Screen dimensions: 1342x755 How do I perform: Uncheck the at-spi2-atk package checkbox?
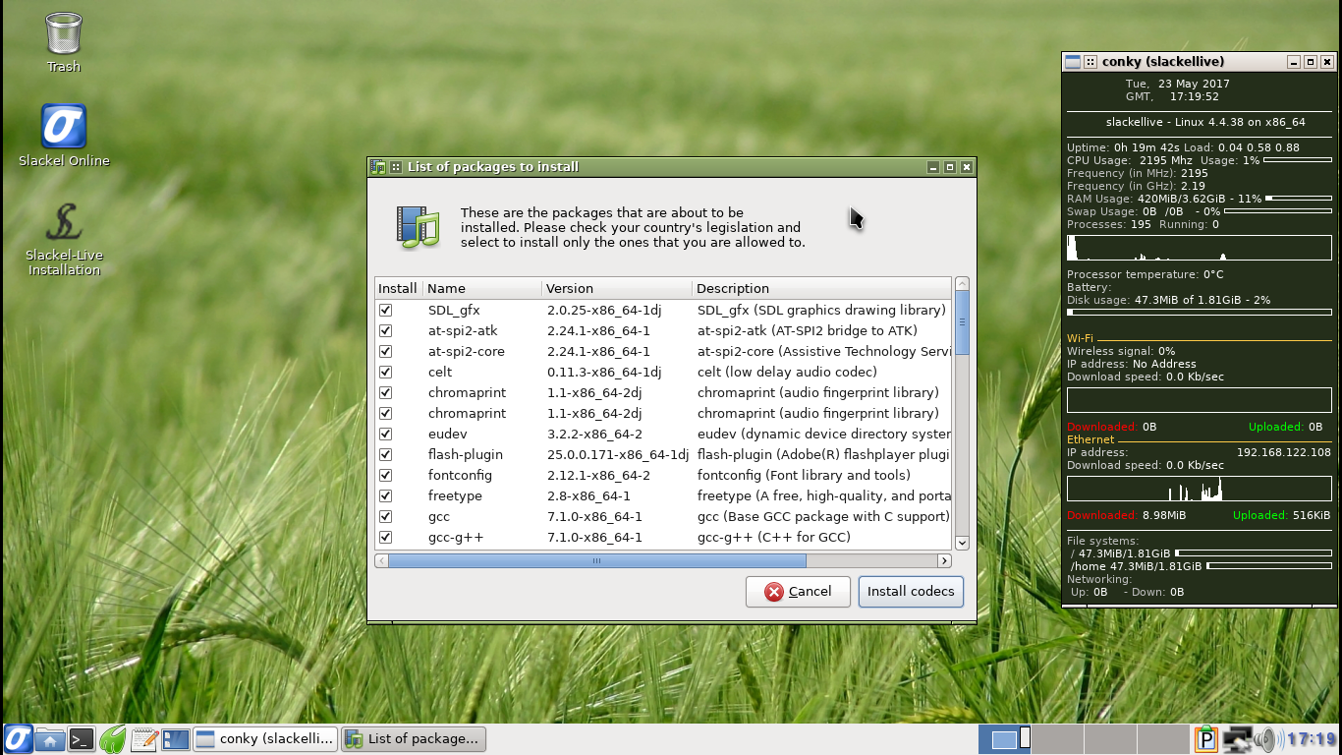coord(385,330)
